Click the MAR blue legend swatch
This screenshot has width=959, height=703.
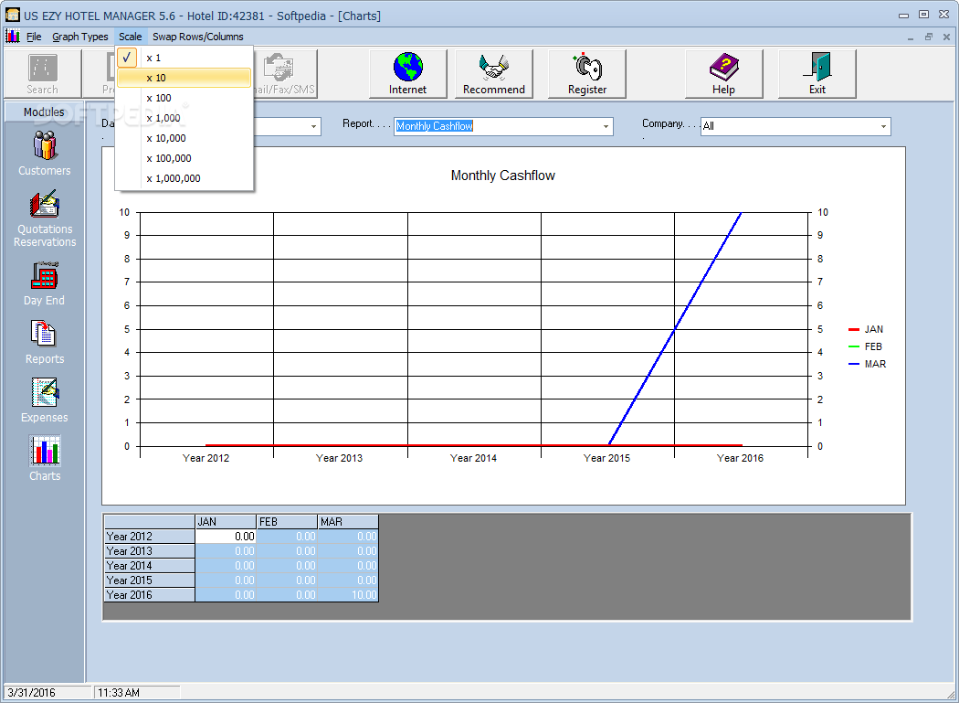tap(854, 365)
